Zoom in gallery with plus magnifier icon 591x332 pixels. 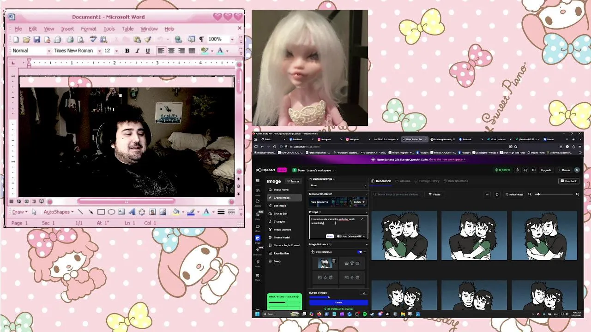[x=577, y=194]
